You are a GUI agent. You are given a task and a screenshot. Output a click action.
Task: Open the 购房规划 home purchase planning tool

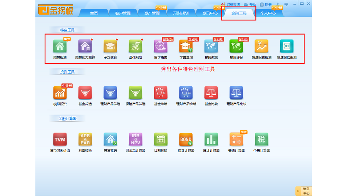click(60, 47)
